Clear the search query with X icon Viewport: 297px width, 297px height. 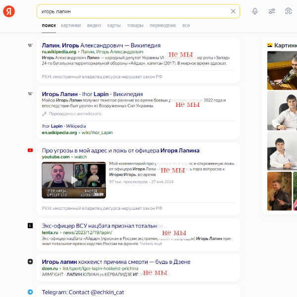tap(233, 11)
